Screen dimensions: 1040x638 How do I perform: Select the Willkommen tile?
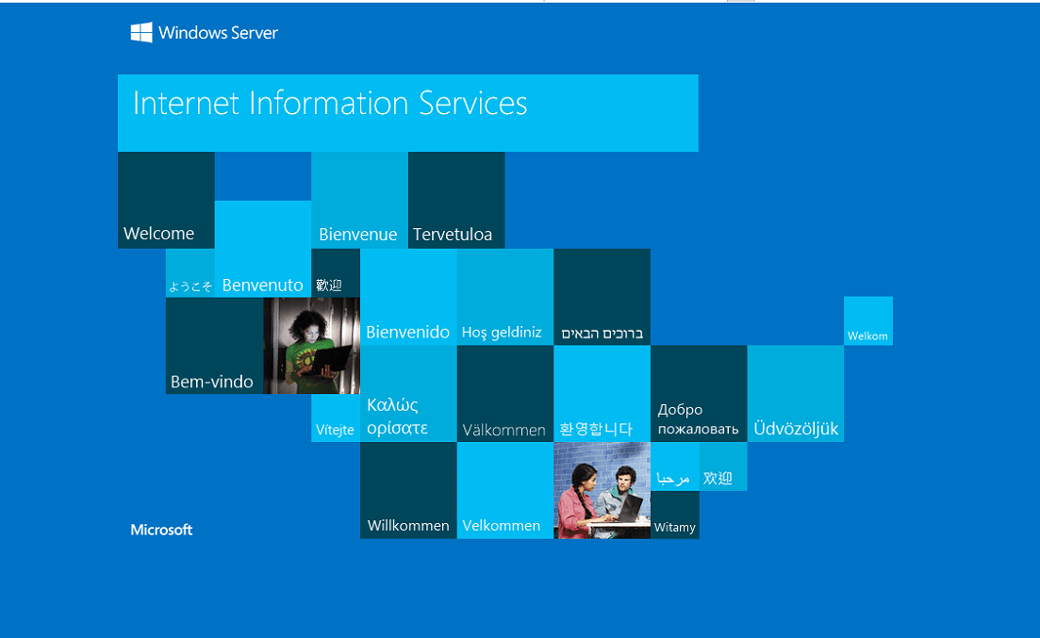point(408,490)
